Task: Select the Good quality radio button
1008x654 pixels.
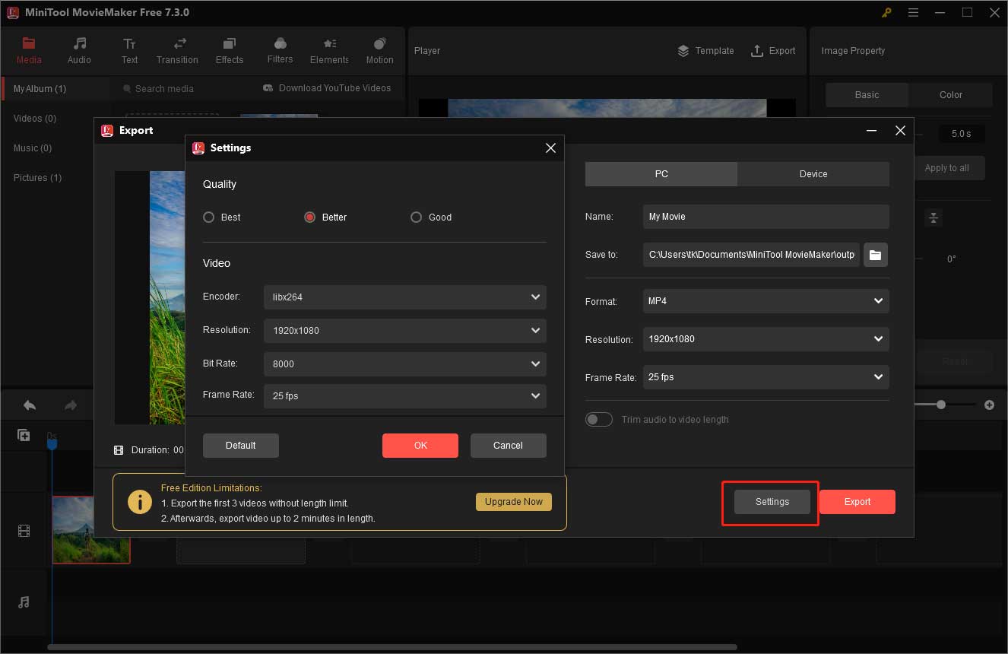Action: click(416, 217)
